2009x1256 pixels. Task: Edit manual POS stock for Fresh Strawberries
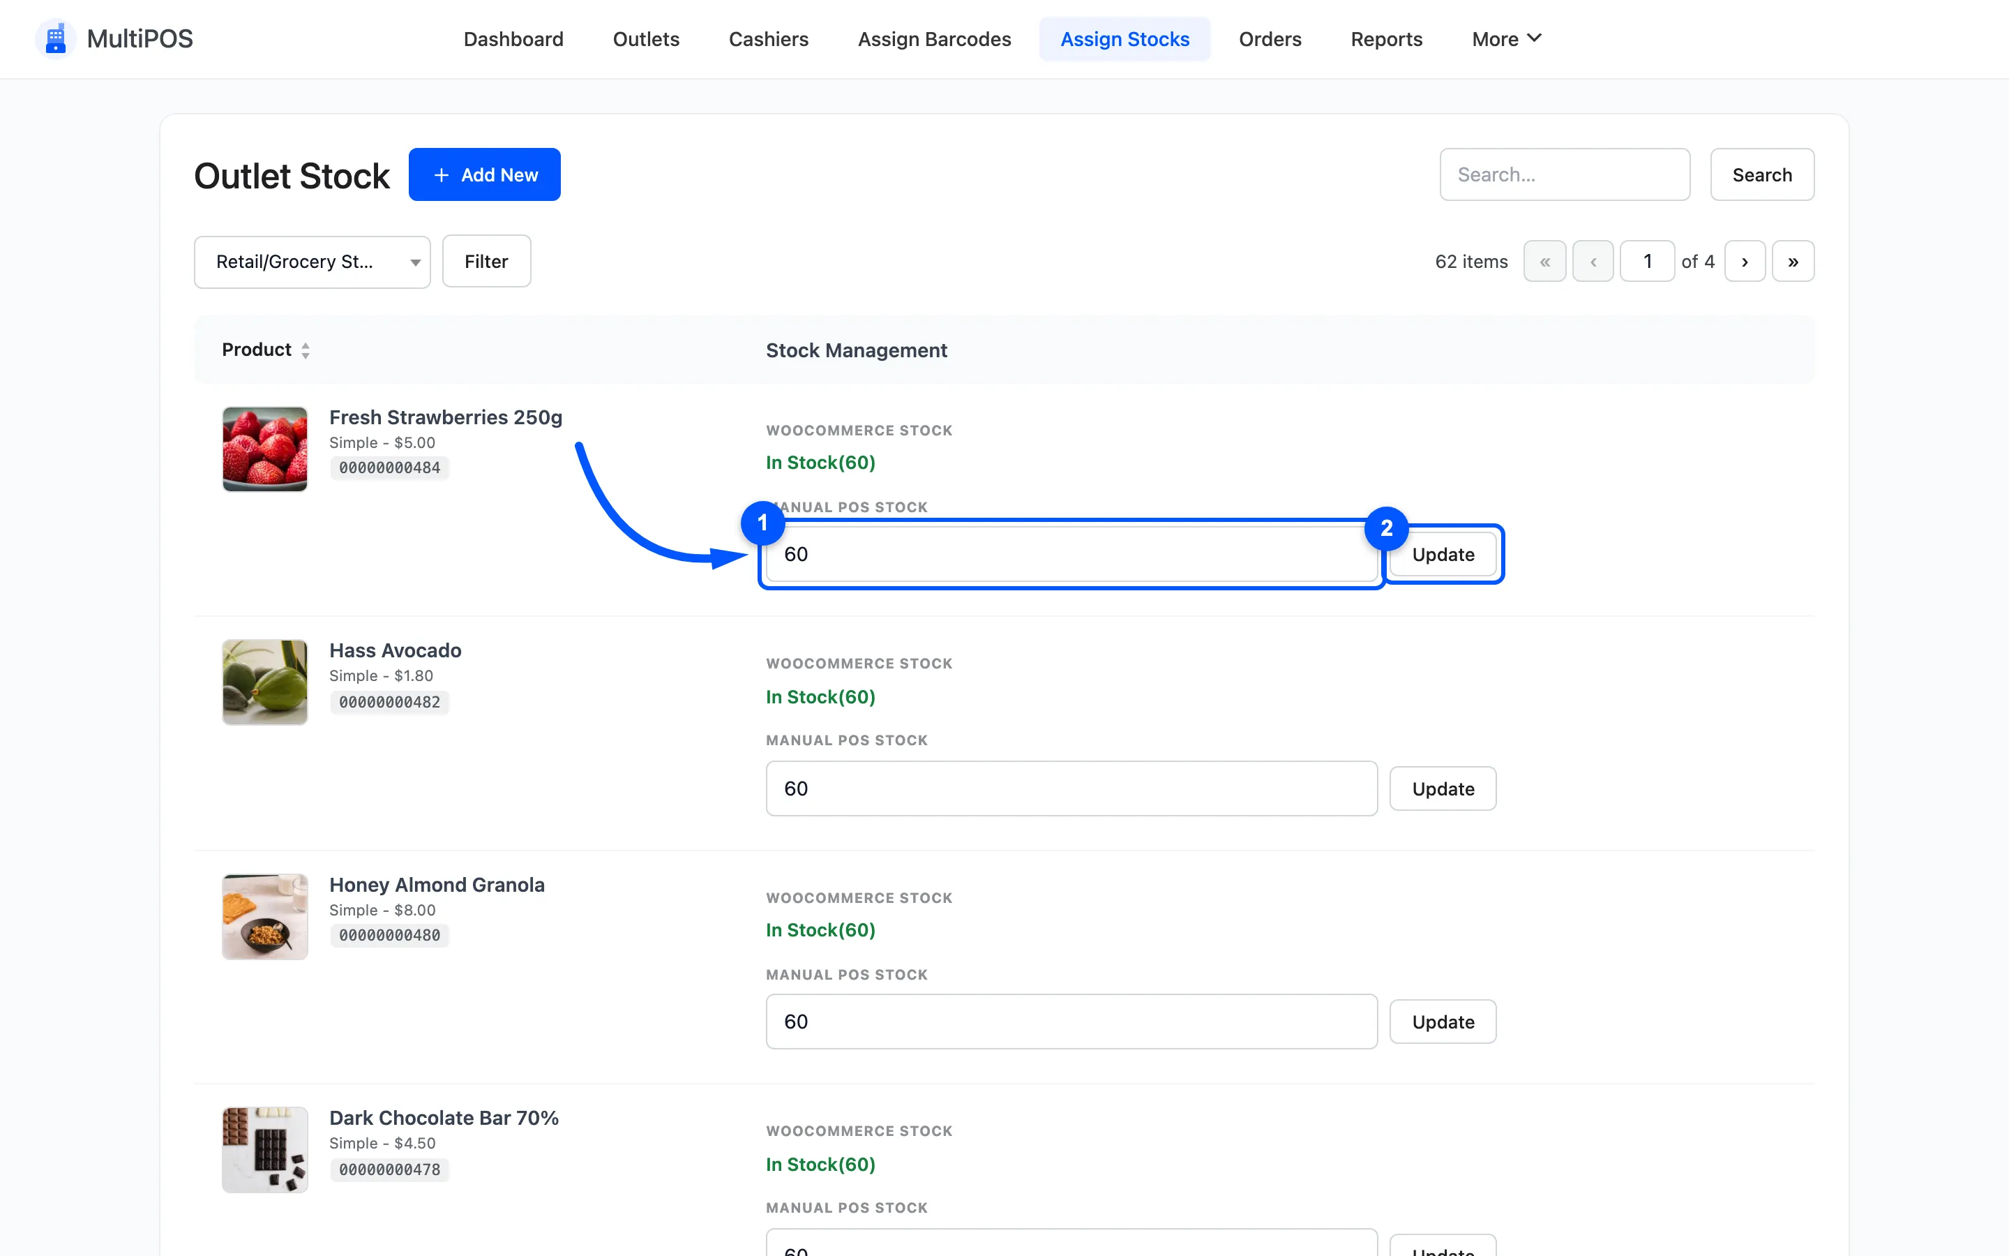pyautogui.click(x=1071, y=554)
